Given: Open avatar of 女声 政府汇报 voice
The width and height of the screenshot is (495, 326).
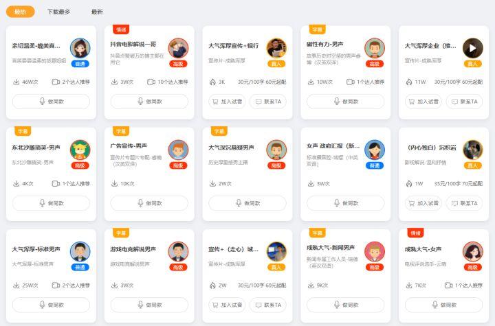Looking at the screenshot, I should point(375,150).
